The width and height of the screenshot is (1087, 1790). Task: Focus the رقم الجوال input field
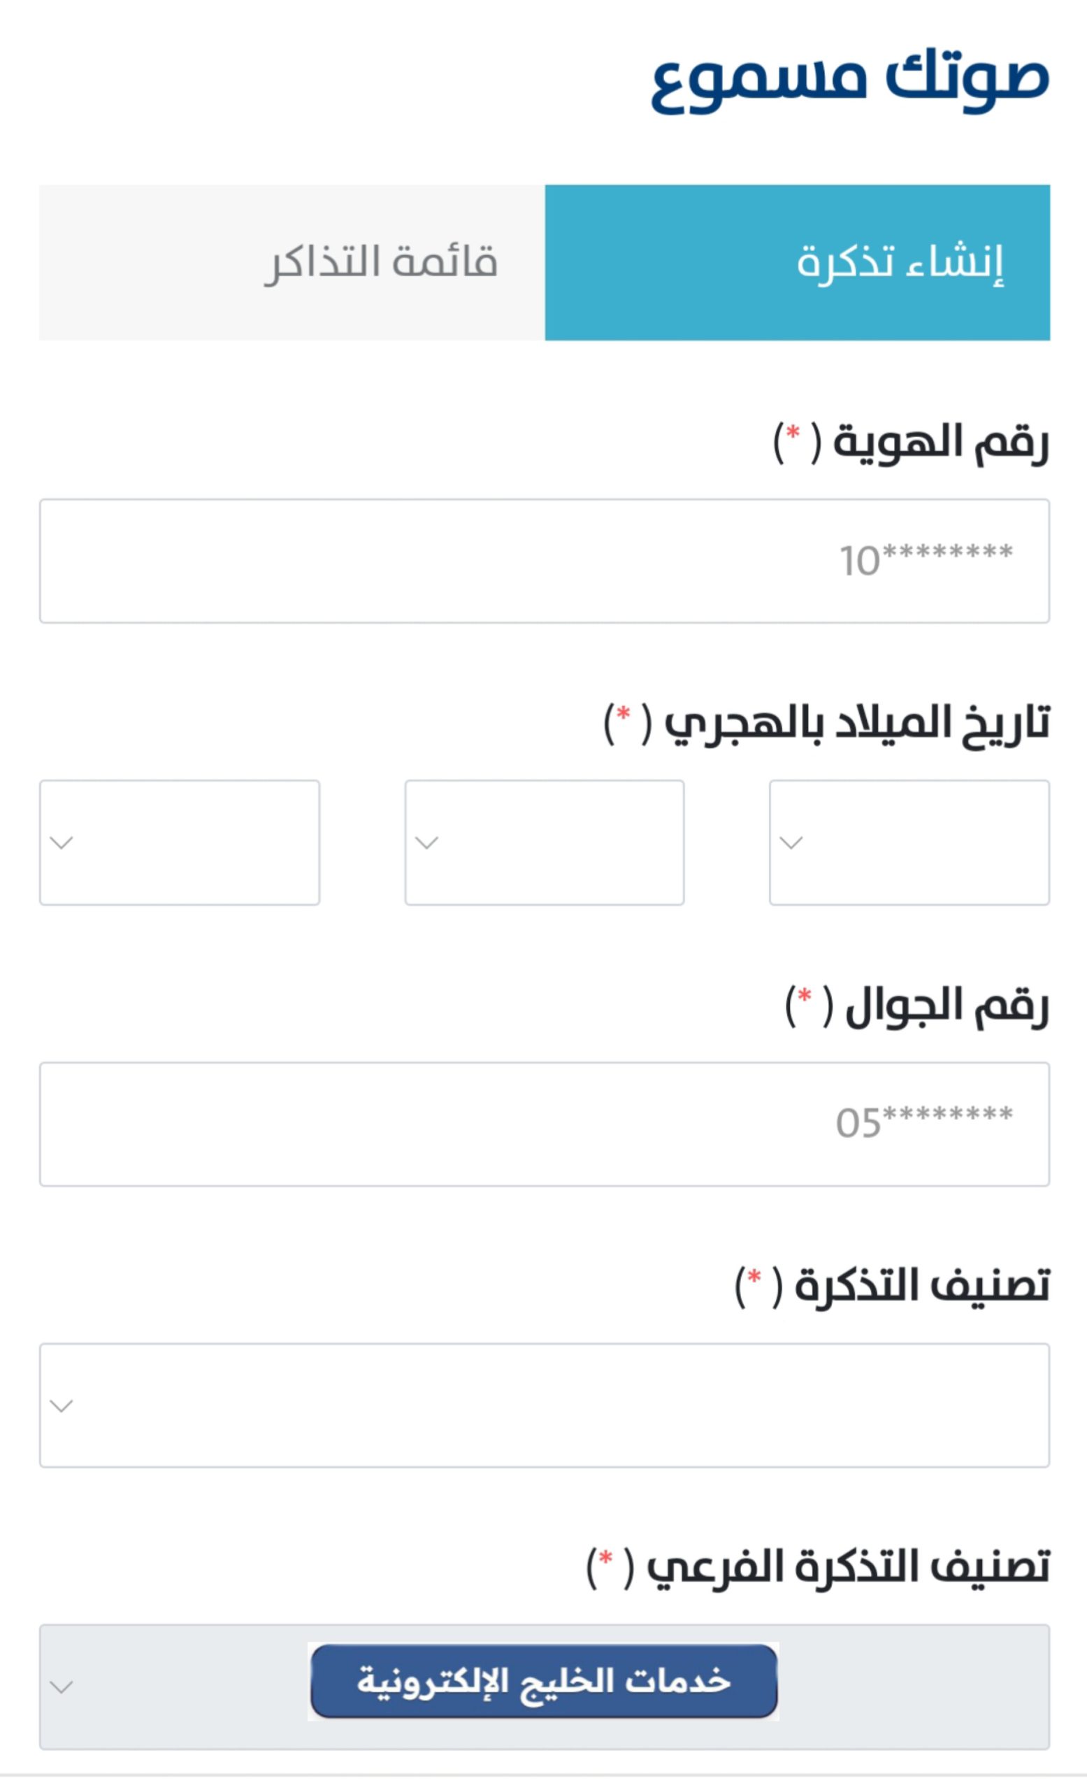point(545,1124)
